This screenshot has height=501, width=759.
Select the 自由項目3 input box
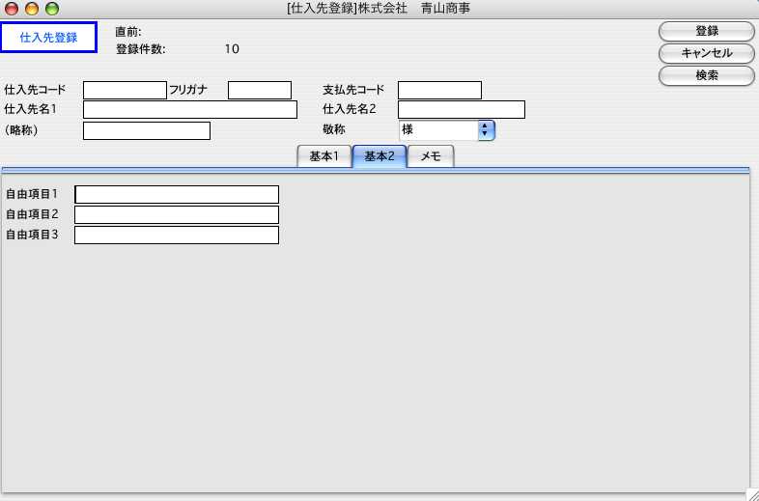tap(177, 236)
